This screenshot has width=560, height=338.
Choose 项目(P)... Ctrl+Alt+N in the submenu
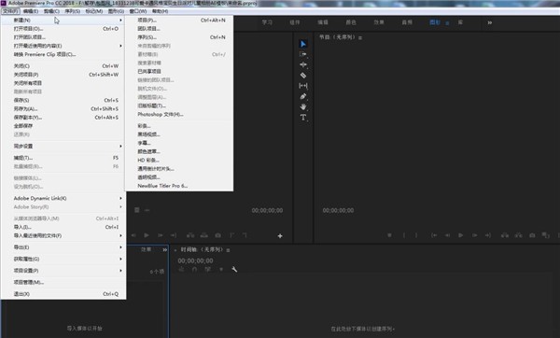coord(179,20)
